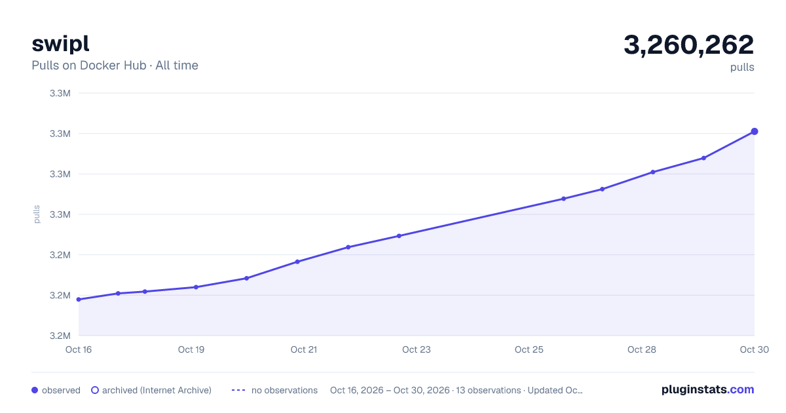Select the last data point before the long gap

pos(399,236)
